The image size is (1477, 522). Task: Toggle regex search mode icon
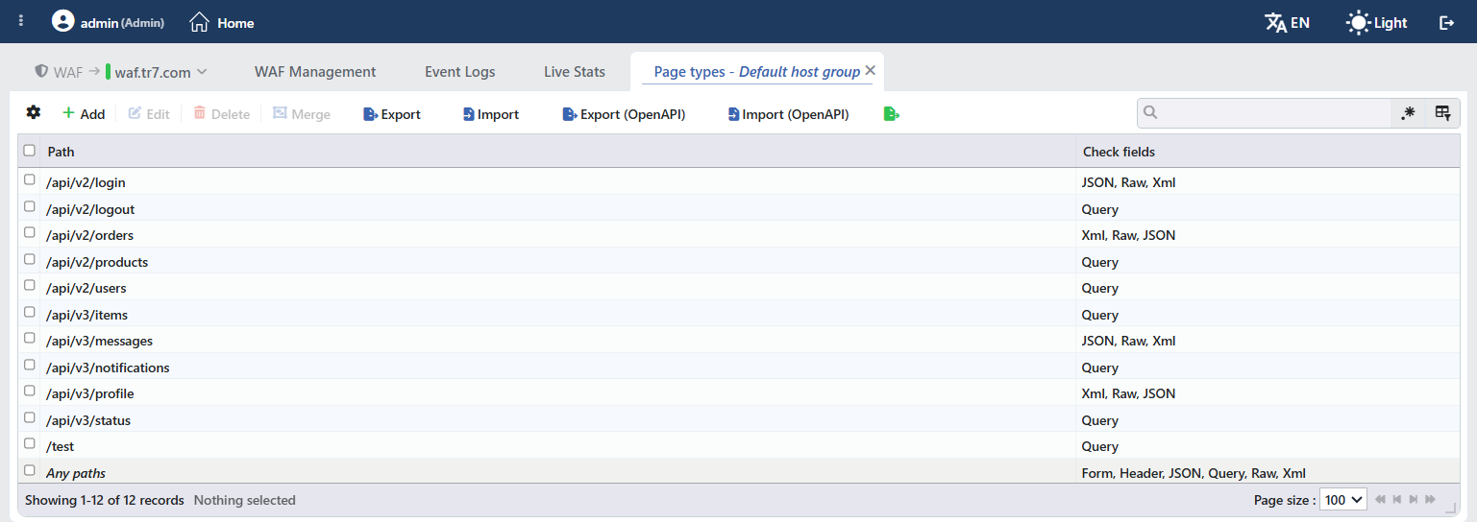1408,113
